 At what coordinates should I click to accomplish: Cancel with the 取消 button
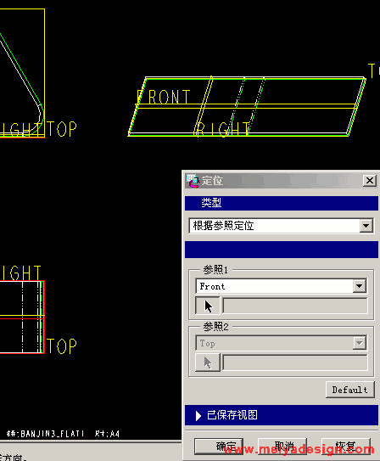tap(282, 447)
